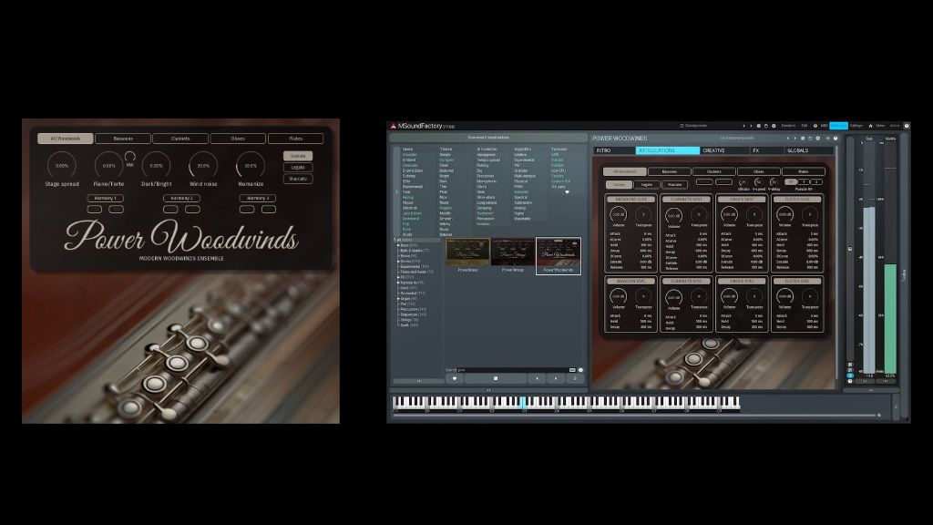Image resolution: width=933 pixels, height=525 pixels.
Task: Adjust MW knob beside Piano/Forte
Action: tap(129, 157)
